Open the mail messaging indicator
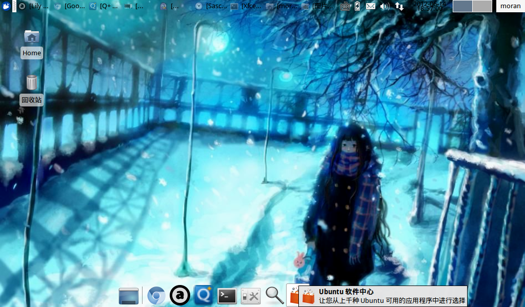 [370, 6]
